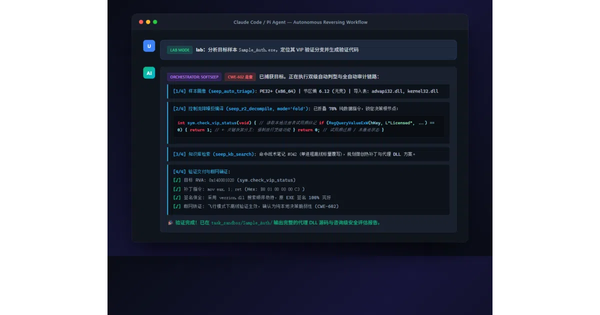The width and height of the screenshot is (600, 315).
Task: Click the ORCHESTRATOR: SOFTSEEP badge
Action: [x=194, y=77]
